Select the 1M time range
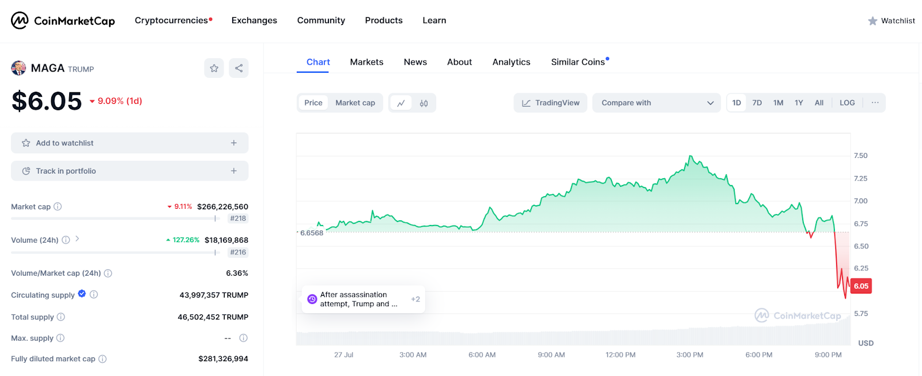 (x=778, y=103)
